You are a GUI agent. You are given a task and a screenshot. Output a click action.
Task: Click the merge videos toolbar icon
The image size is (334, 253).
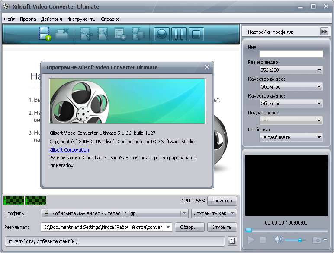coord(138,34)
